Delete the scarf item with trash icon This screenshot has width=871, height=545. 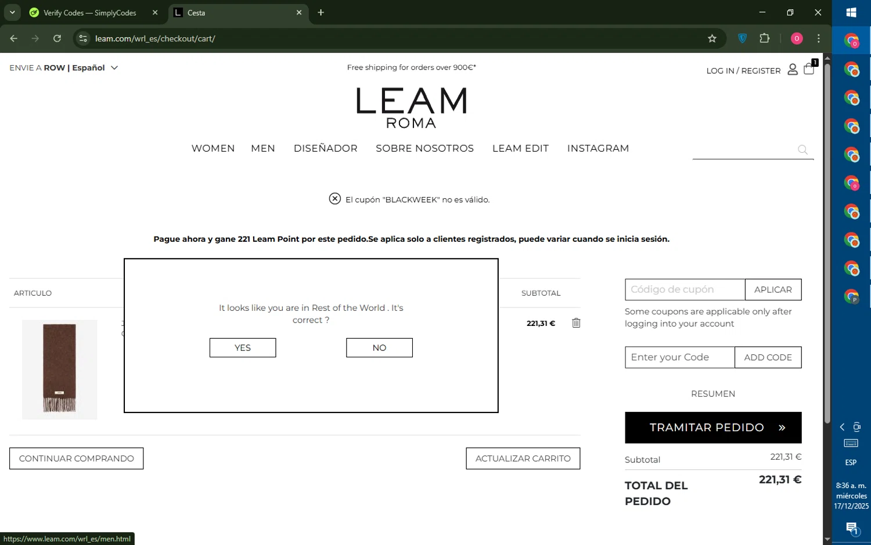576,323
